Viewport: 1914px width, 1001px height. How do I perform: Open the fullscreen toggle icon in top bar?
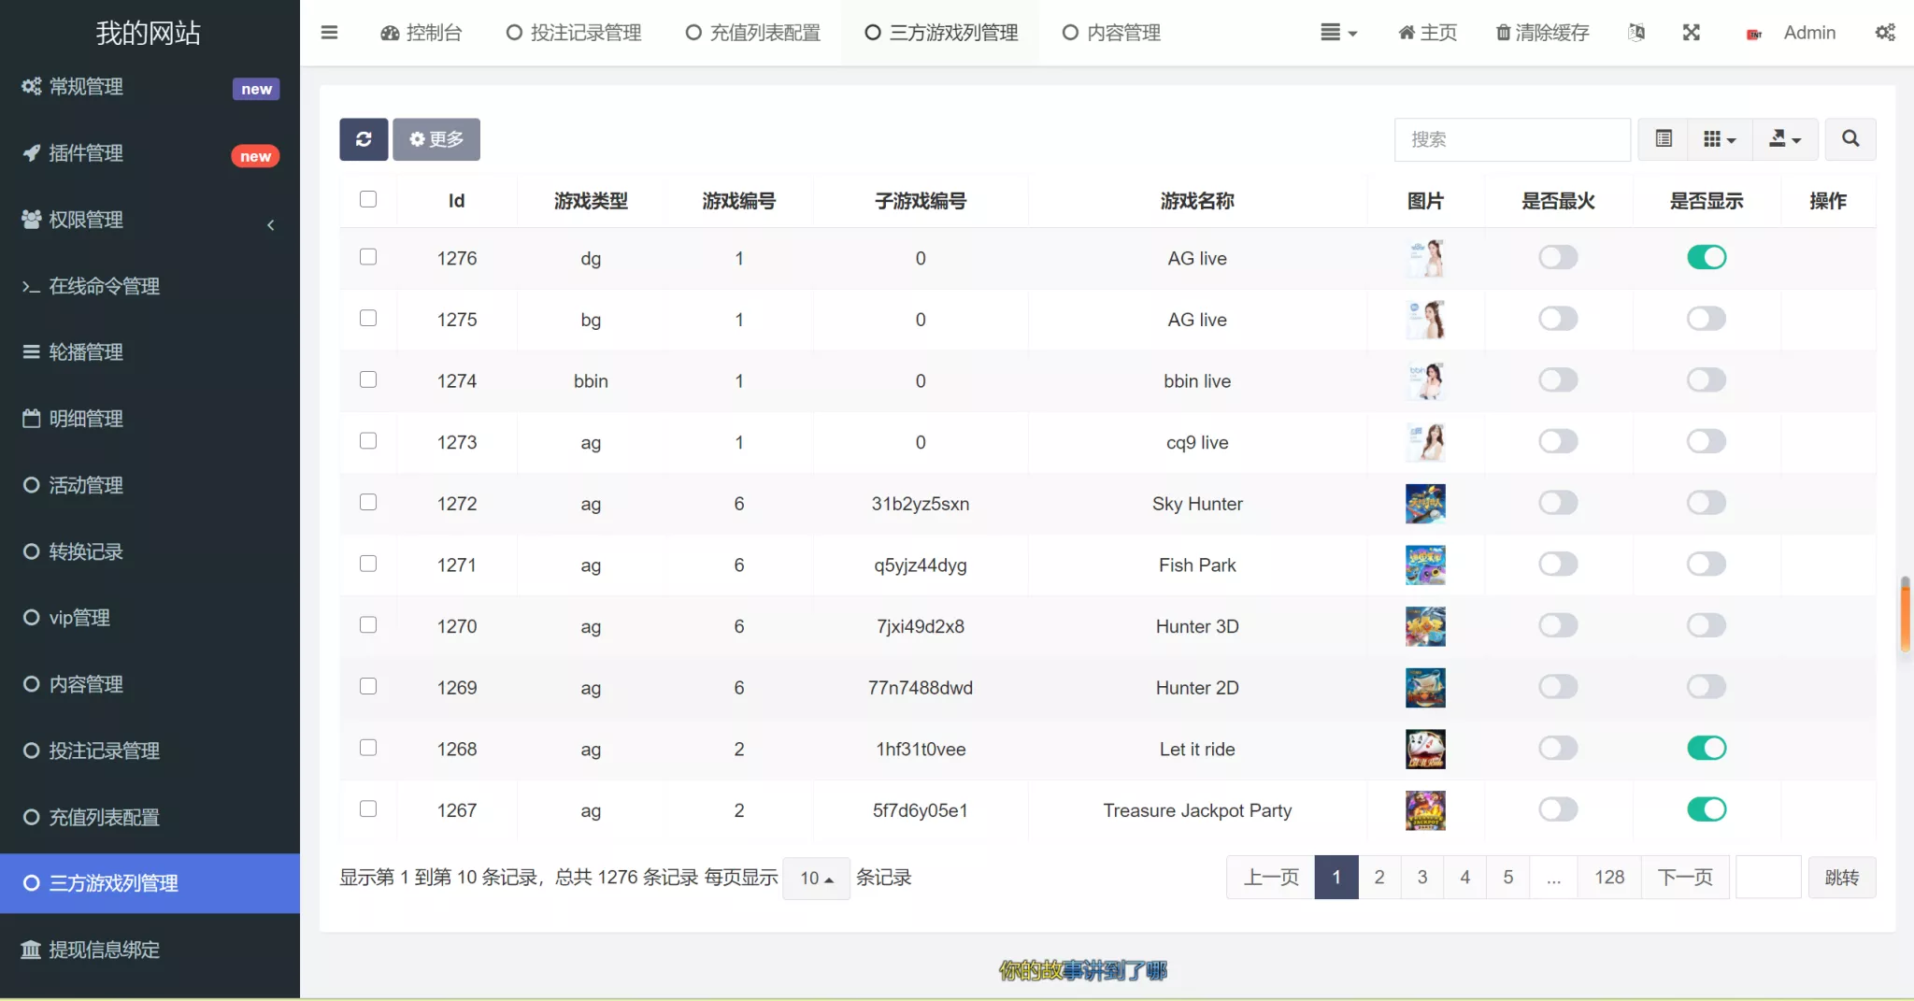1692,33
